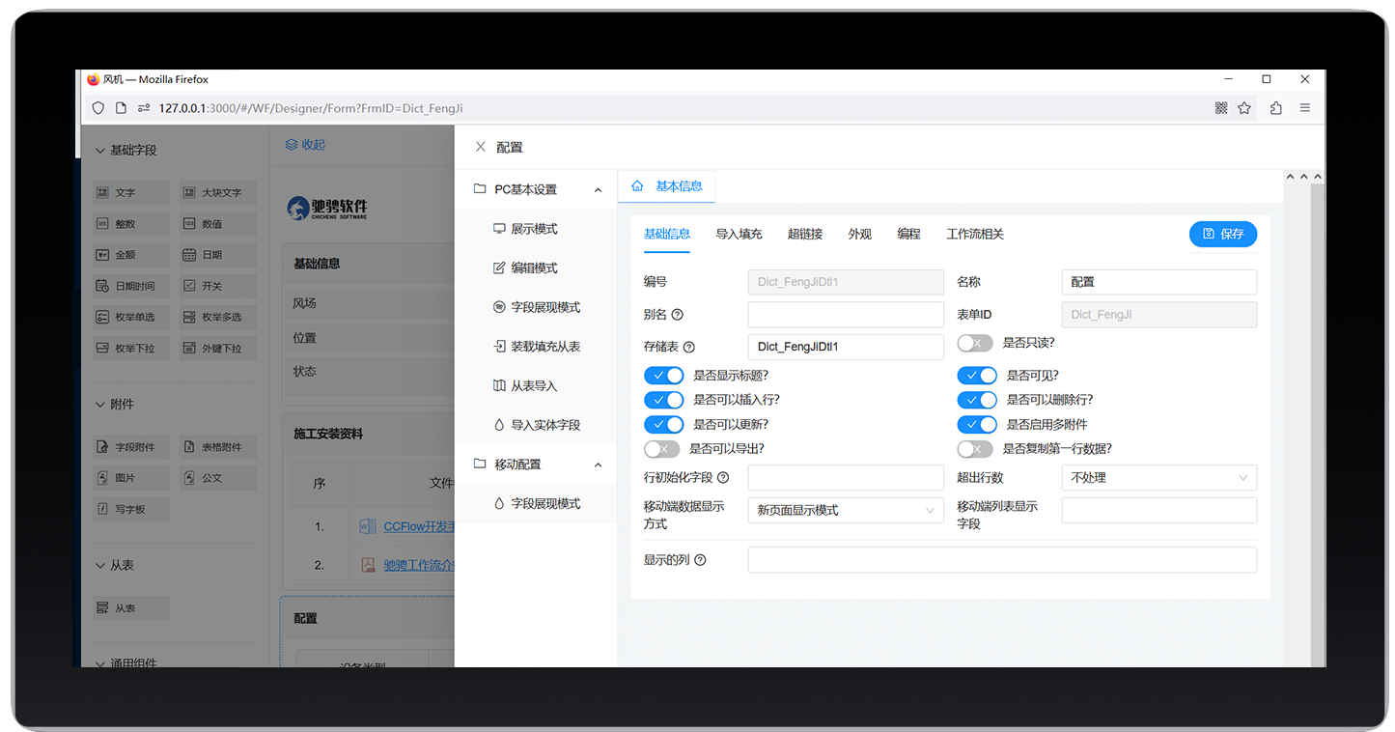Open the 驰骋工作流介绍 file link
The width and height of the screenshot is (1395, 732).
coord(418,565)
